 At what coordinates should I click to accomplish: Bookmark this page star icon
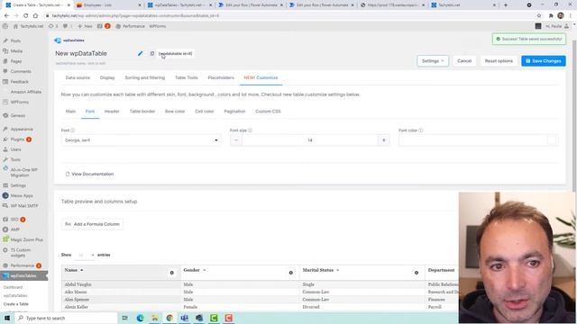pyautogui.click(x=539, y=16)
